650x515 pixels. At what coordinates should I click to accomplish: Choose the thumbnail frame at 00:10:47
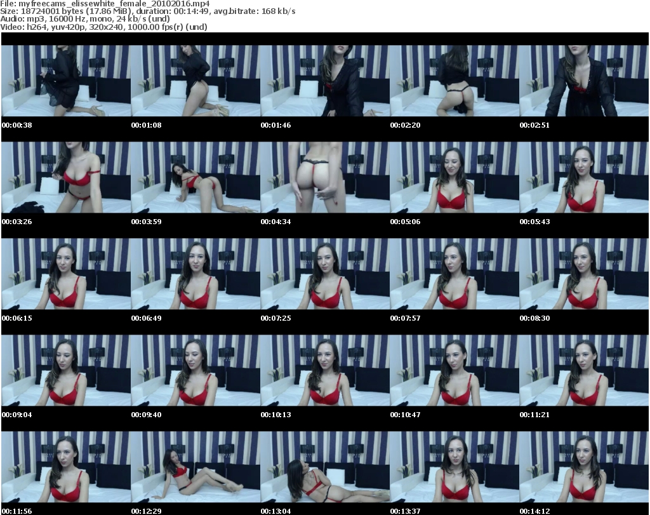click(454, 371)
